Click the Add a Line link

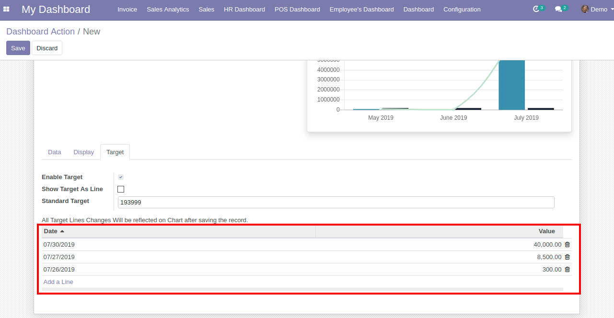[x=58, y=282]
